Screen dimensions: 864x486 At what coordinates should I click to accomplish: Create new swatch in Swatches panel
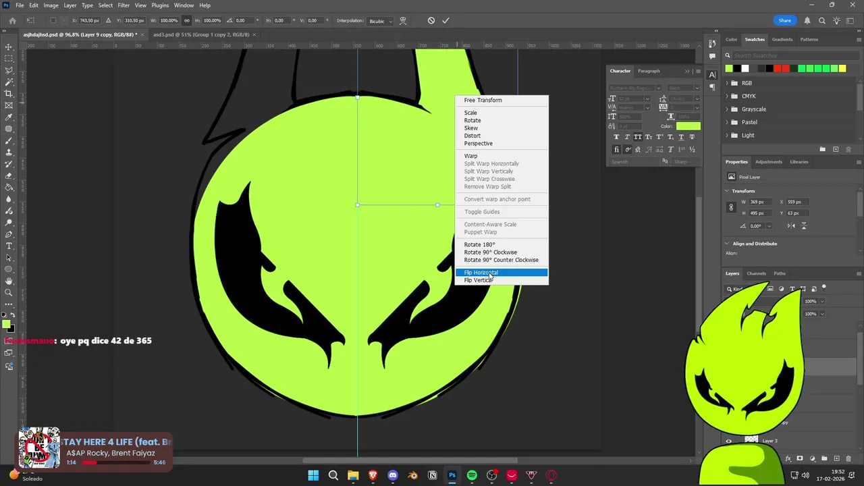(836, 149)
